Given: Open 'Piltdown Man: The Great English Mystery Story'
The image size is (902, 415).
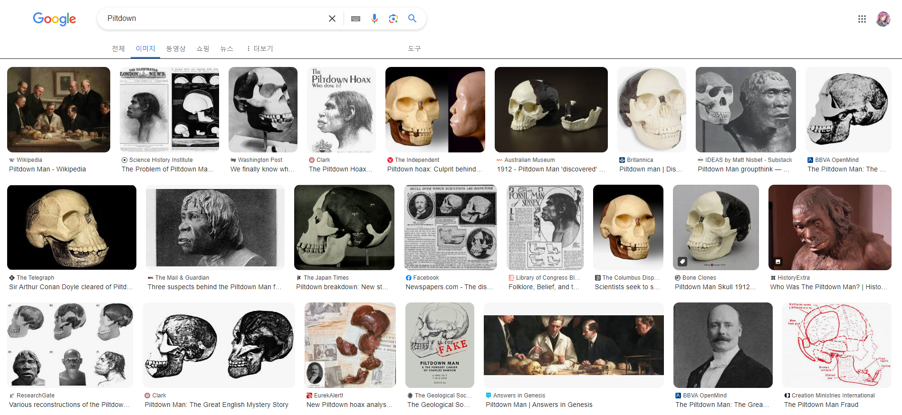Looking at the screenshot, I should point(216,405).
